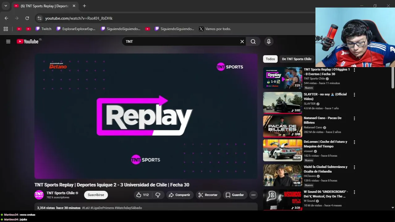Open the TNT Sports Chile channel name

pos(61,193)
